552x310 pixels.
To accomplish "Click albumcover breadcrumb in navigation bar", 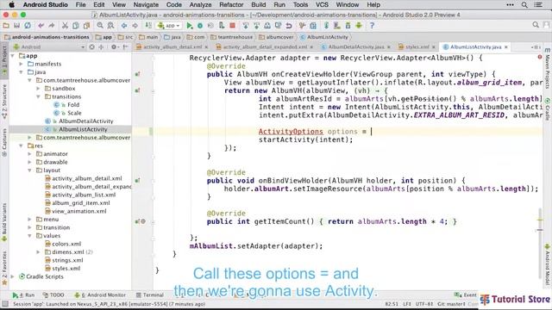I will [276, 37].
